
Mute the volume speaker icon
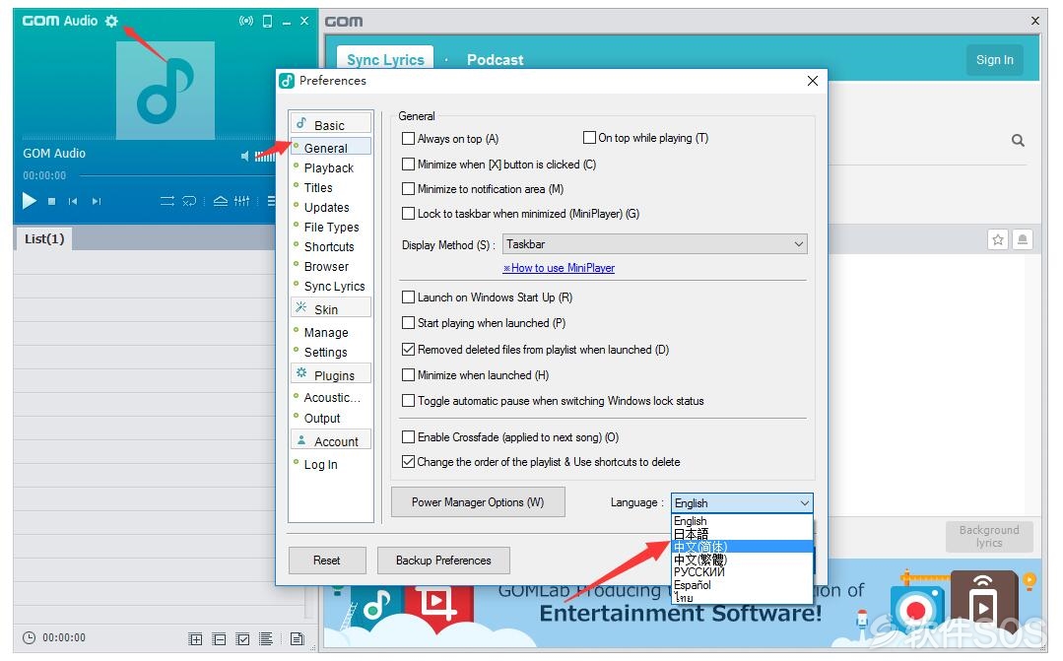[244, 157]
